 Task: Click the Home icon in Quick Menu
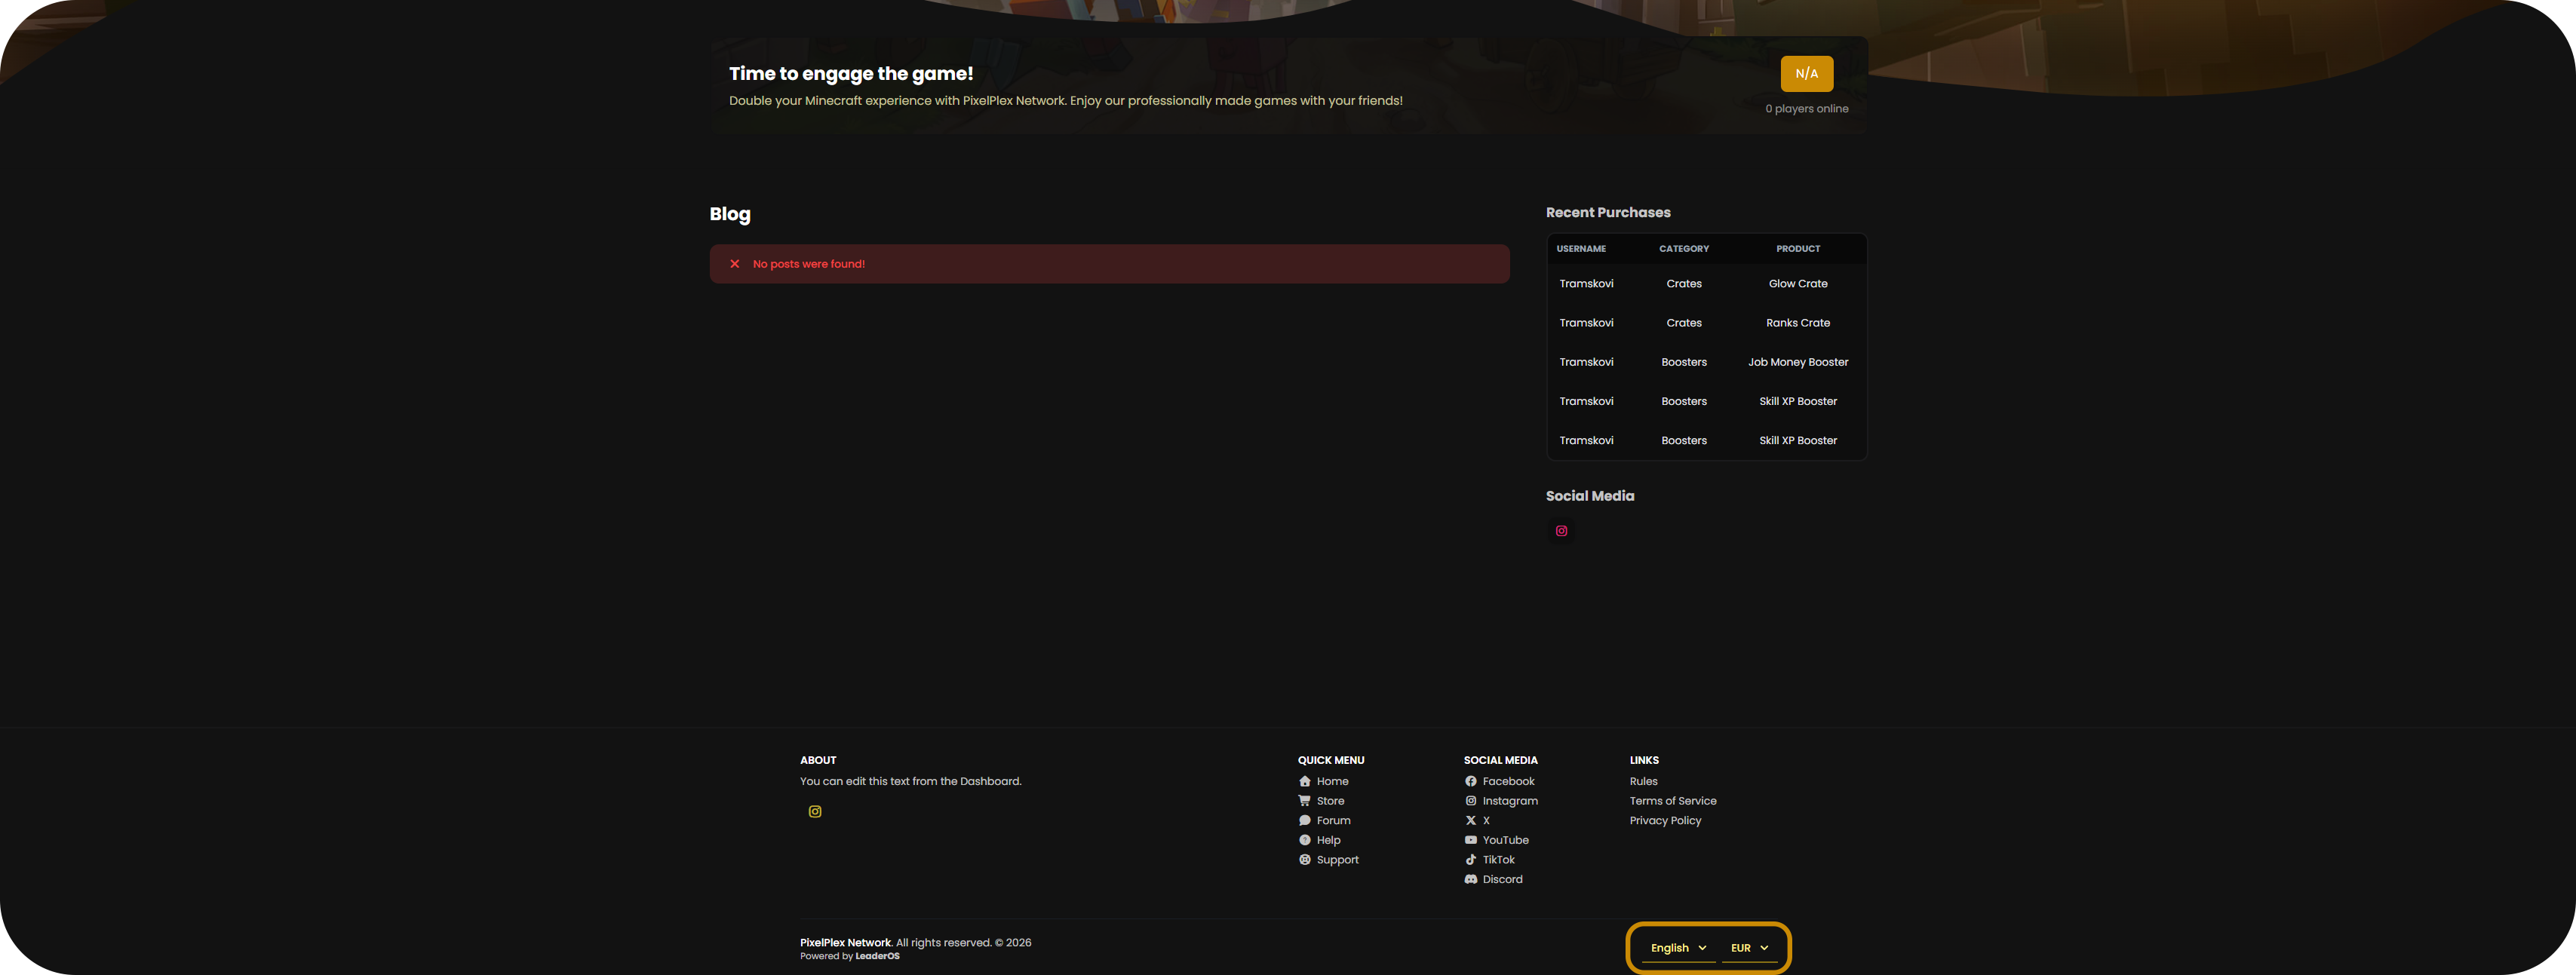tap(1304, 781)
